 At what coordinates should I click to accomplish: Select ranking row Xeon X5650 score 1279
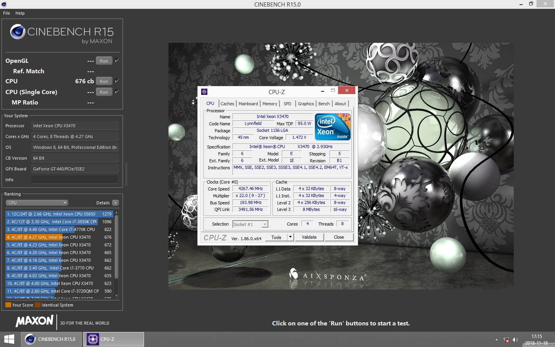pyautogui.click(x=59, y=214)
